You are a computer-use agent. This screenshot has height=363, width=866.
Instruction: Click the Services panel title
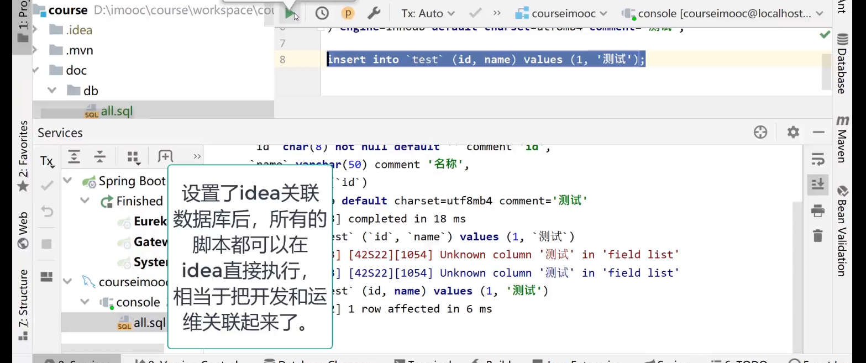tap(60, 133)
